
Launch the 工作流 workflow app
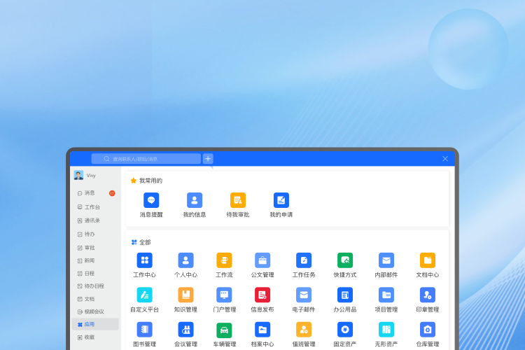pyautogui.click(x=224, y=260)
